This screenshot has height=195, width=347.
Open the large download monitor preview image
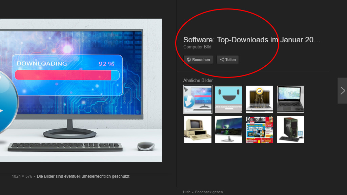pyautogui.click(x=81, y=90)
